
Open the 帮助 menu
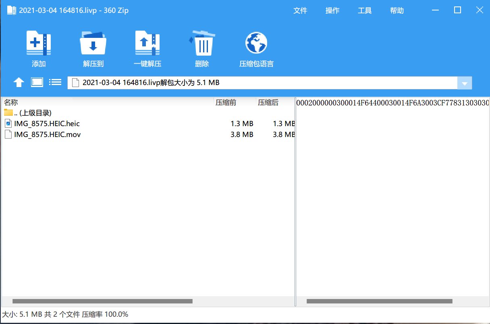coord(397,11)
